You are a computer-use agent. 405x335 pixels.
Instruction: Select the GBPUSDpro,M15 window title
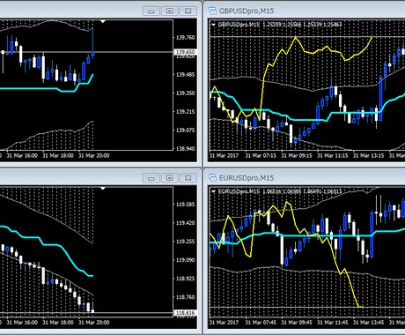click(x=247, y=11)
